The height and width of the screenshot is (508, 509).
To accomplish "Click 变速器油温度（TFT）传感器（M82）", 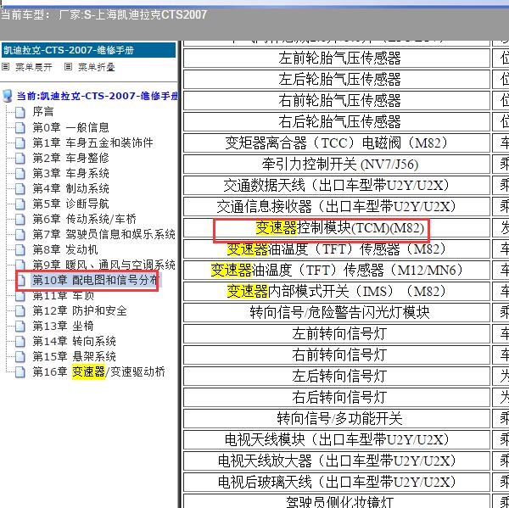I will (337, 249).
